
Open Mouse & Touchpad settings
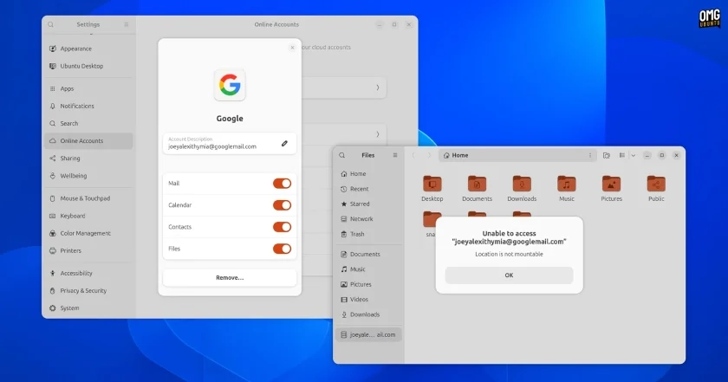[x=88, y=198]
